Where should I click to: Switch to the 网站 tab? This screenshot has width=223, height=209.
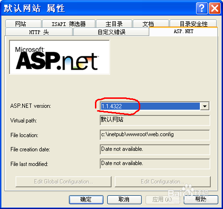click(23, 24)
